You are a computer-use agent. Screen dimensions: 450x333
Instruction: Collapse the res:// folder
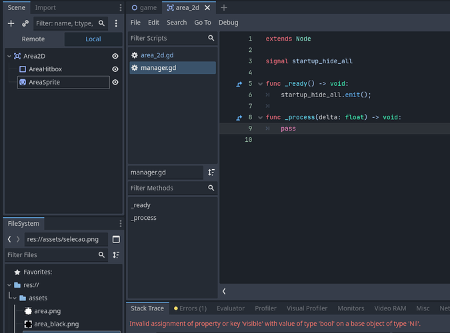pos(9,285)
